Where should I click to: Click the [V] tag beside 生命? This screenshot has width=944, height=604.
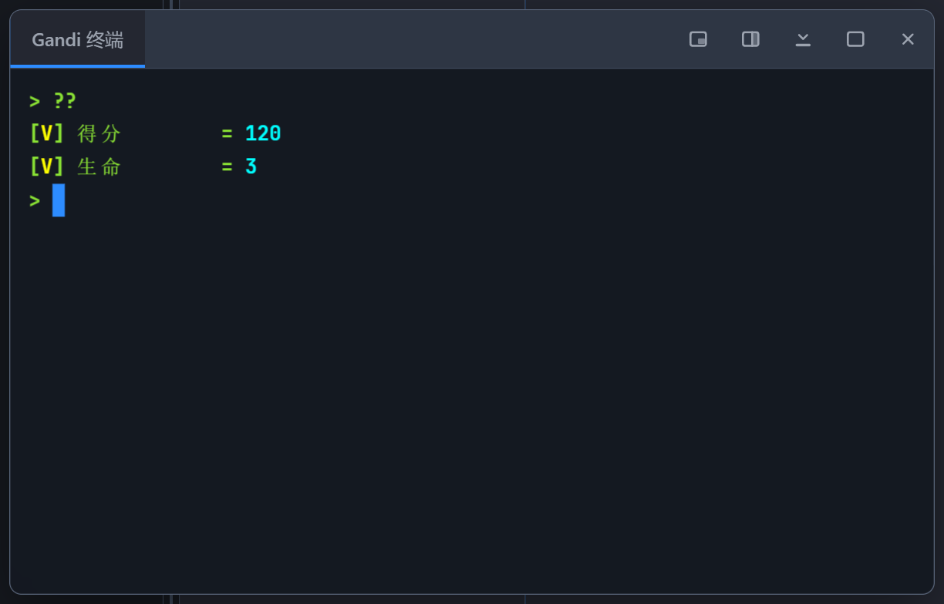(x=46, y=166)
